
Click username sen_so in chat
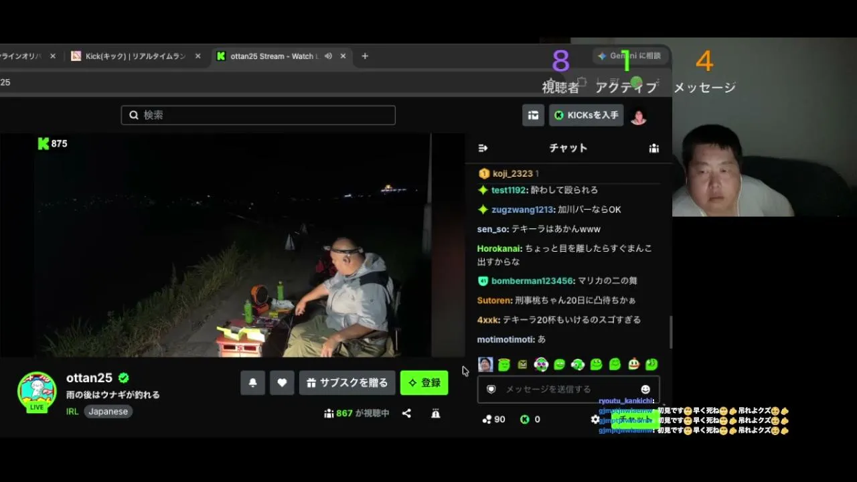[x=493, y=229]
